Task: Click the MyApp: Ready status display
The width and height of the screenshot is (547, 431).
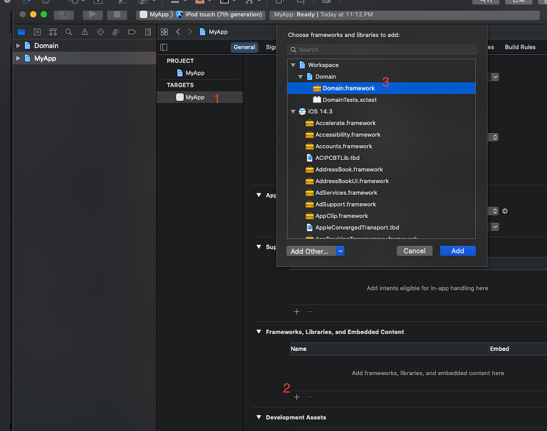Action: (405, 14)
